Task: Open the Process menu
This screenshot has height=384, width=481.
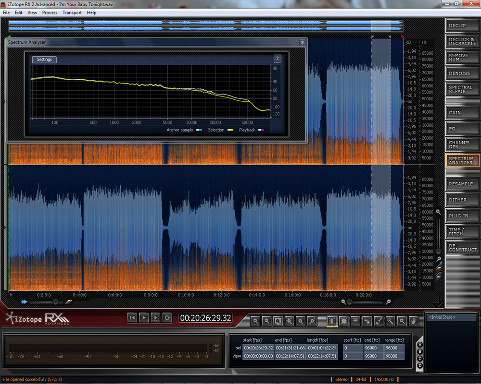Action: pyautogui.click(x=50, y=12)
